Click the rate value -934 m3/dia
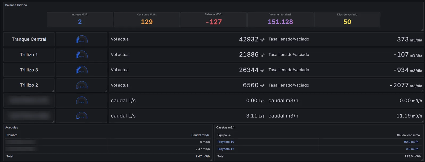This screenshot has height=162, width=425. tap(408, 70)
